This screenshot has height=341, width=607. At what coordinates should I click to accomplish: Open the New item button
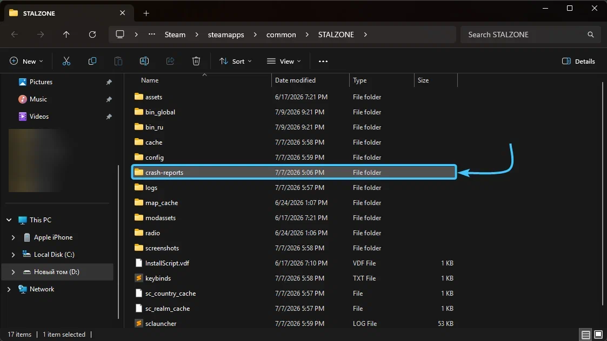coord(26,61)
